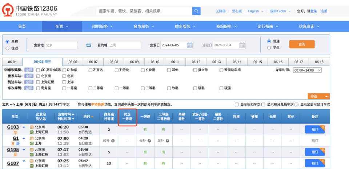Open the 发车时间 time range dropdown
Image resolution: width=349 pixels, height=169 pixels.
point(307,70)
